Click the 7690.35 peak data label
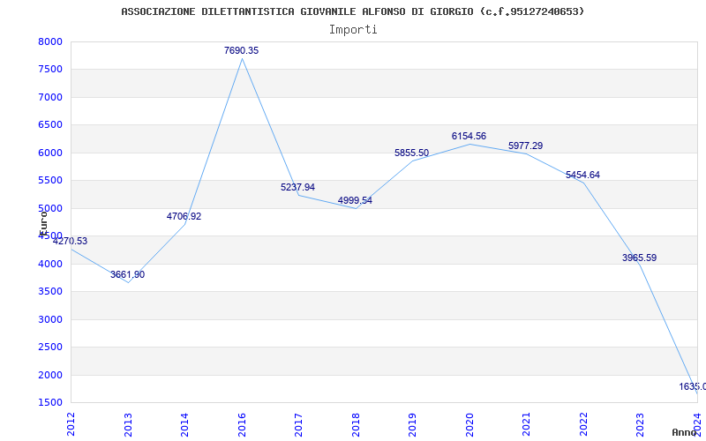The image size is (706, 441). (x=241, y=50)
